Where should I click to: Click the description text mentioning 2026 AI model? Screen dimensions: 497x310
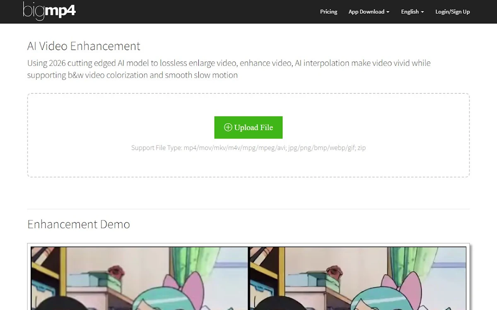[229, 69]
